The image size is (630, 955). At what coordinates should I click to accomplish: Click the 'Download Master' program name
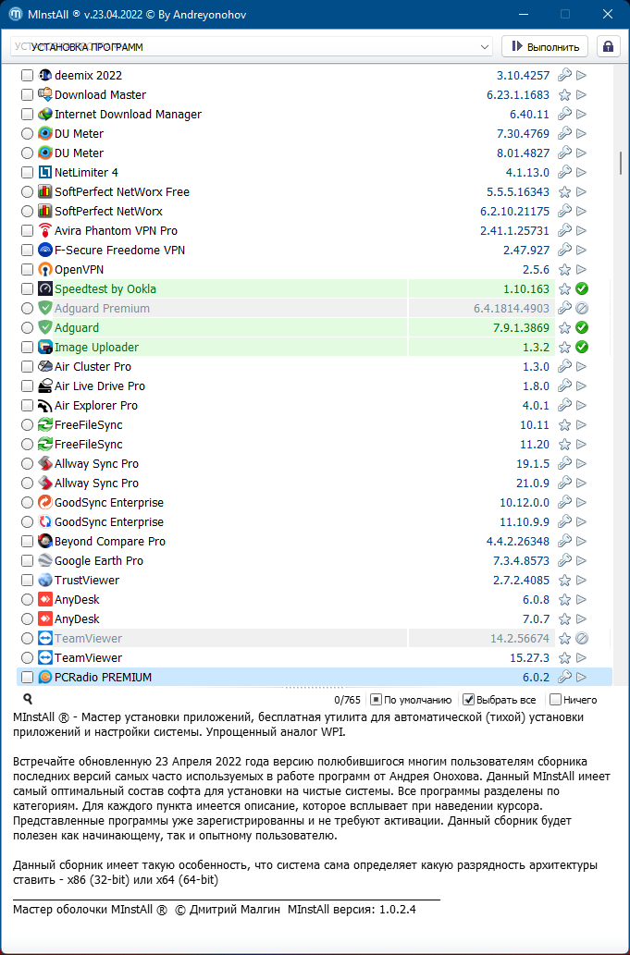[x=100, y=95]
